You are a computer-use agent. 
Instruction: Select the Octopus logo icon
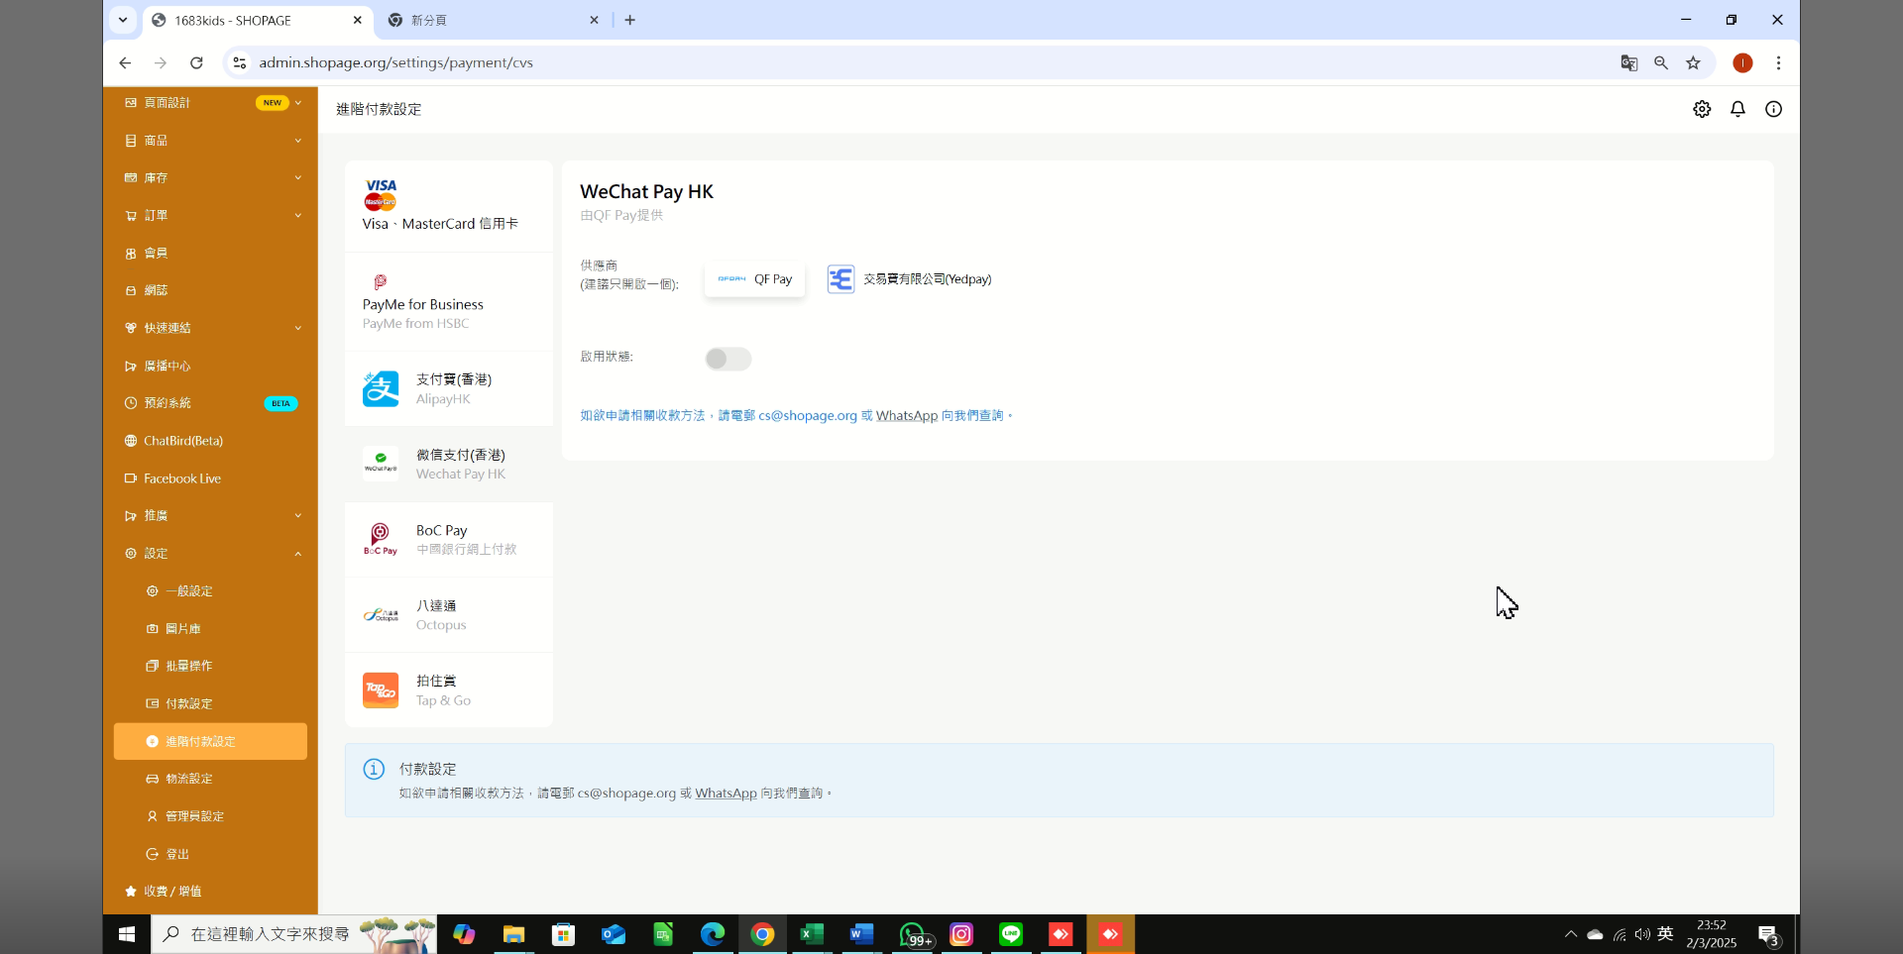[381, 615]
